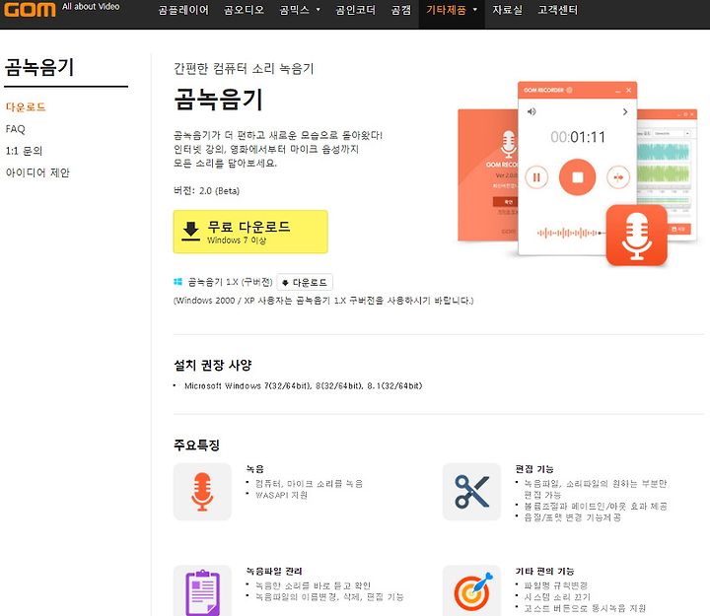Click the 녹음 feature heading
The width and height of the screenshot is (710, 616).
click(x=255, y=469)
